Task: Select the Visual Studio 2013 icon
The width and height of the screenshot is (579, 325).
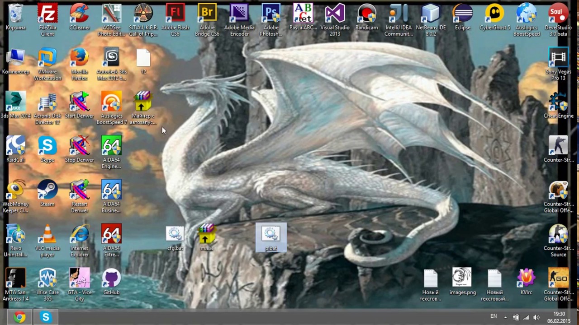Action: [x=335, y=14]
